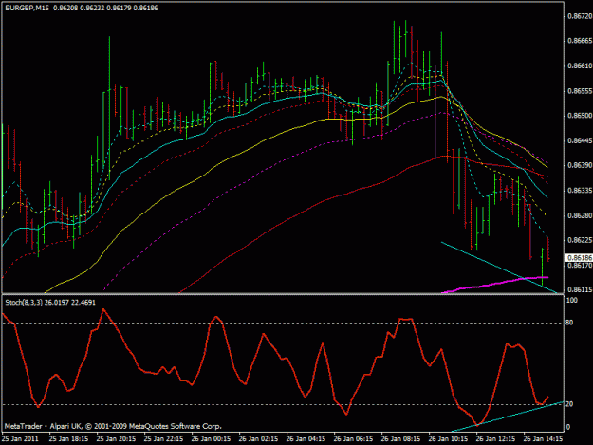Click the 0.86390 price axis label
Image resolution: width=593 pixels, height=445 pixels.
(x=580, y=166)
